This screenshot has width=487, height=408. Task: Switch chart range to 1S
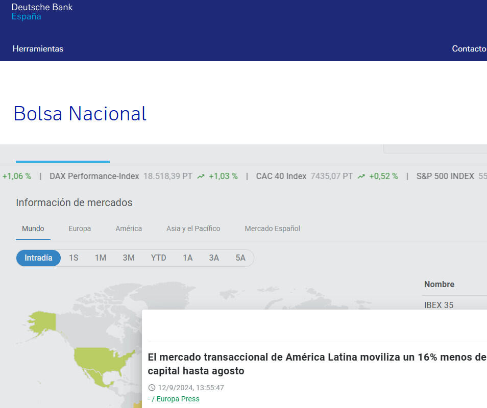74,258
